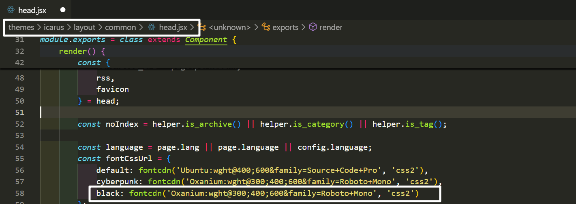Click 'config.language' on line 54
Viewport: 576px width, 204px height.
coord(332,147)
